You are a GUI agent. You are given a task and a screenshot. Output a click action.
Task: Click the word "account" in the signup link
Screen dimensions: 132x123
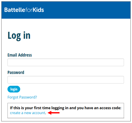click(x=39, y=113)
